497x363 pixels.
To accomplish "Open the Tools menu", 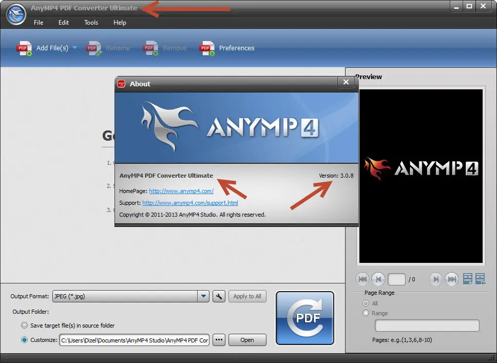I will click(91, 23).
